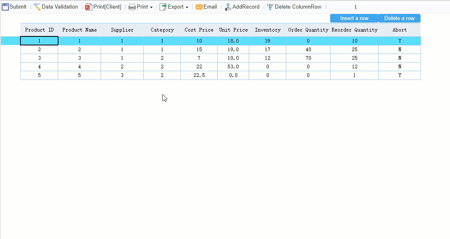Select the Inventory cell showing 39

(268, 41)
